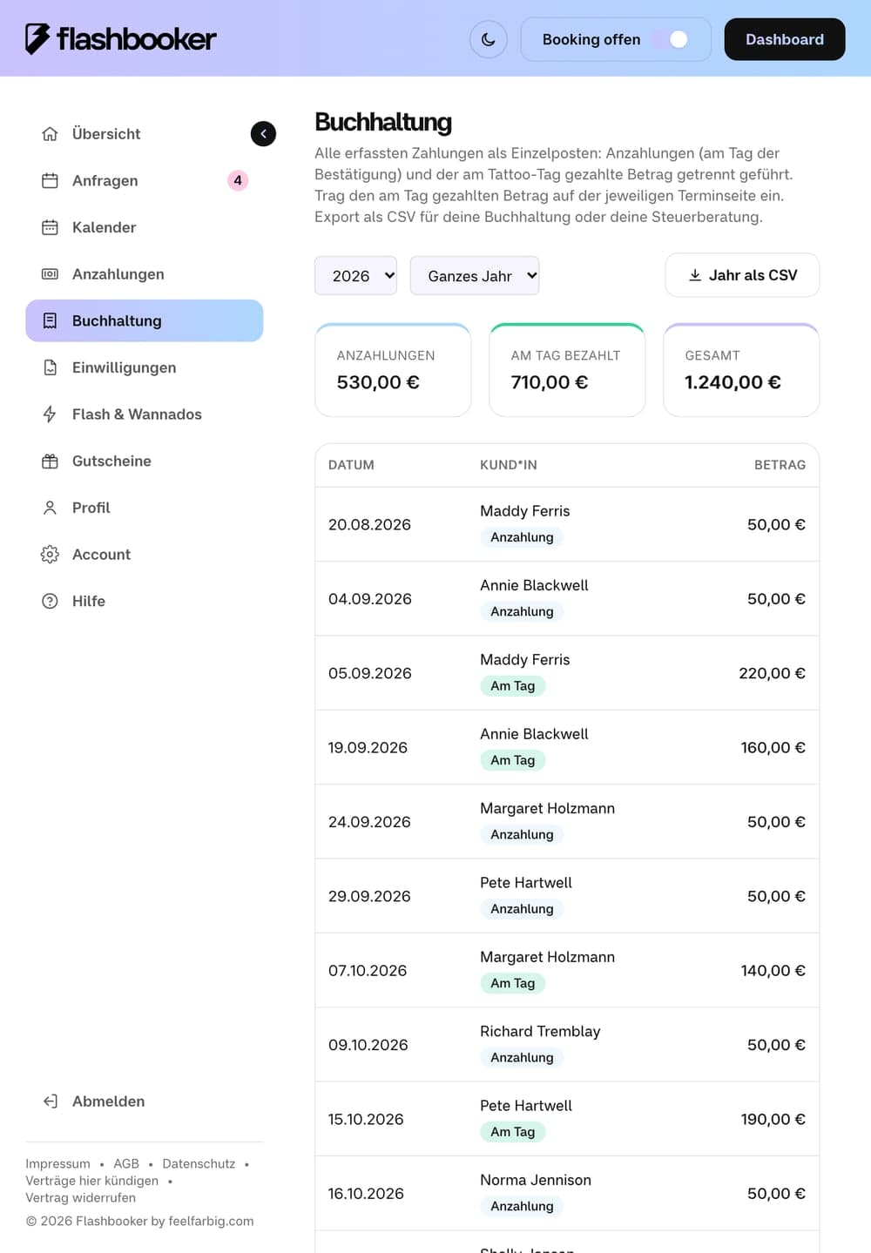Open Hilfe in the sidebar
Viewport: 871px width, 1253px height.
(x=145, y=601)
